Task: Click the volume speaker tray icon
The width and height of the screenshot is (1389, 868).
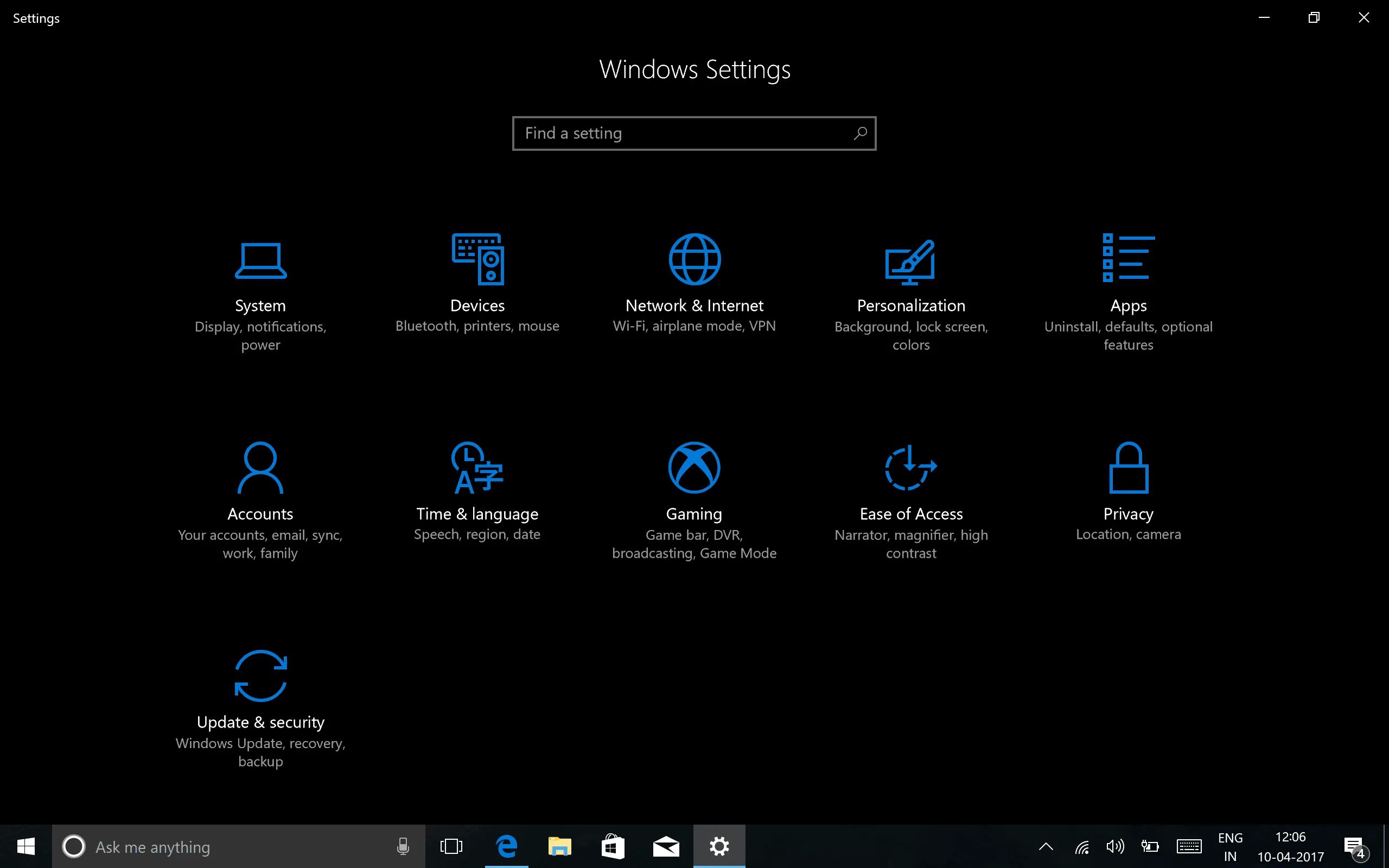Action: pyautogui.click(x=1114, y=846)
